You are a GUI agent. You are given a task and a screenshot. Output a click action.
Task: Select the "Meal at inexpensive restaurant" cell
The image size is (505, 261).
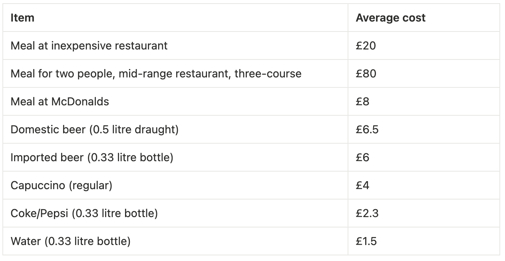tap(89, 46)
